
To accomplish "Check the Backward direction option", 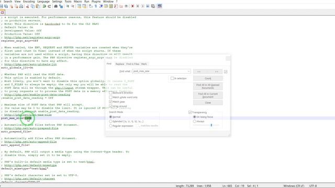I will [x=110, y=93].
